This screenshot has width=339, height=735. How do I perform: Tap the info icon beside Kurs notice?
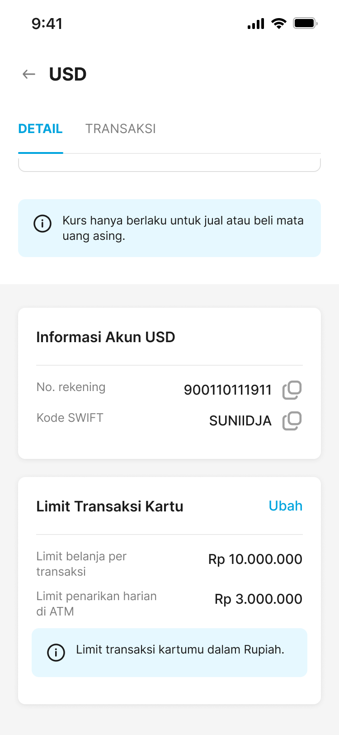coord(42,224)
